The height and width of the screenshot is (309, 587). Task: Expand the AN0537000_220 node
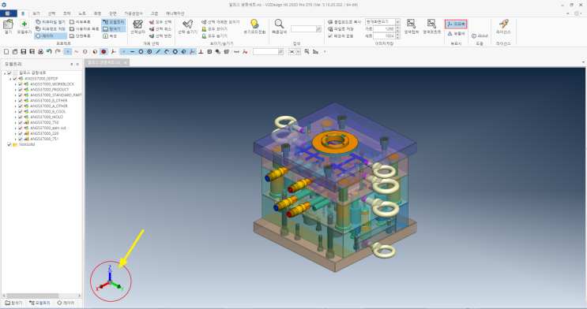(16, 133)
